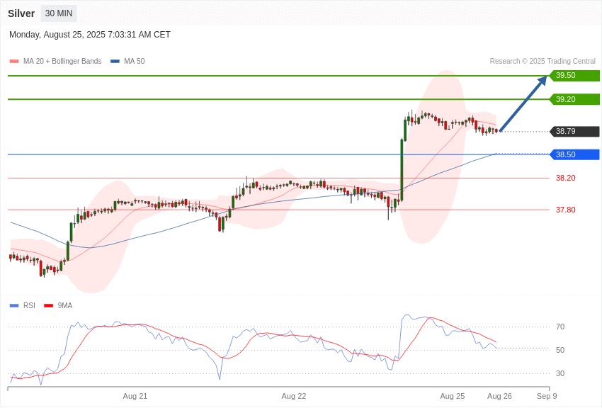This screenshot has height=408, width=602.
Task: Click the RSI 70 axis label
Action: pos(560,327)
